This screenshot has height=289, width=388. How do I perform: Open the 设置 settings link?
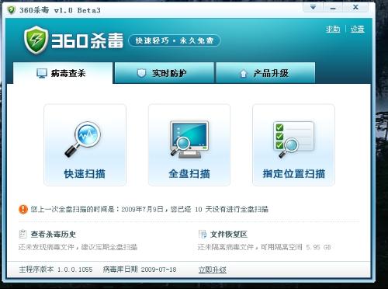(x=358, y=29)
